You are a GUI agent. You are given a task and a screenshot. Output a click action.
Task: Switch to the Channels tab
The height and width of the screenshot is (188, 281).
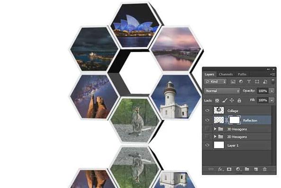point(226,74)
